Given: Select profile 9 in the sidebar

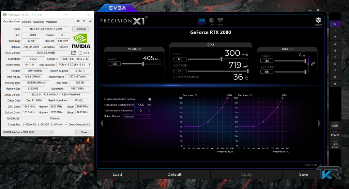Looking at the screenshot, I should (x=335, y=84).
